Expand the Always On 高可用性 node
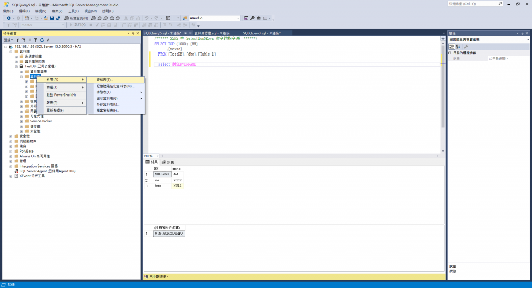This screenshot has width=532, height=288. click(11, 157)
